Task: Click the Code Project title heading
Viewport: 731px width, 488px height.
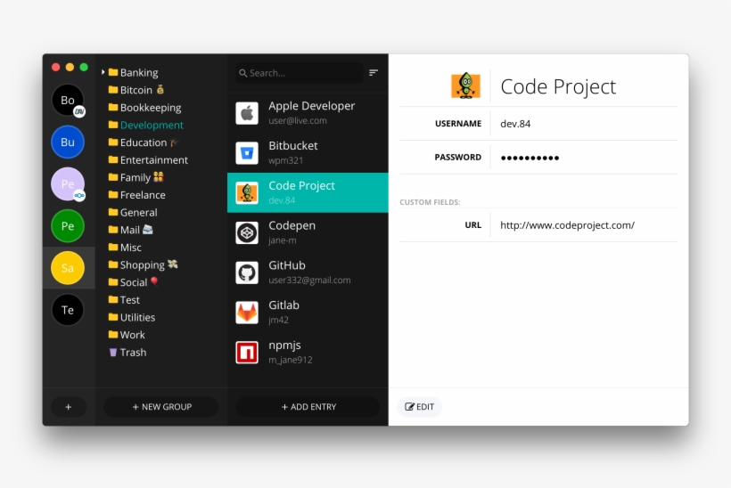Action: pos(558,86)
